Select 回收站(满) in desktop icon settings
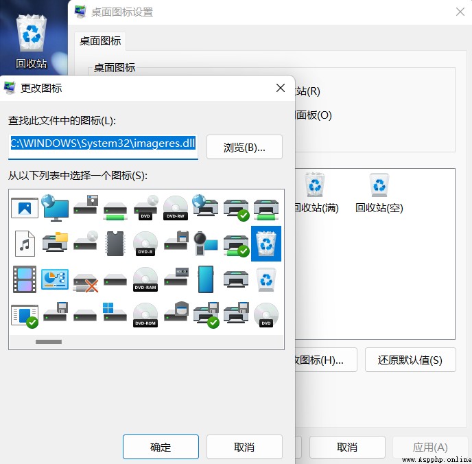472x464 pixels. coord(316,193)
